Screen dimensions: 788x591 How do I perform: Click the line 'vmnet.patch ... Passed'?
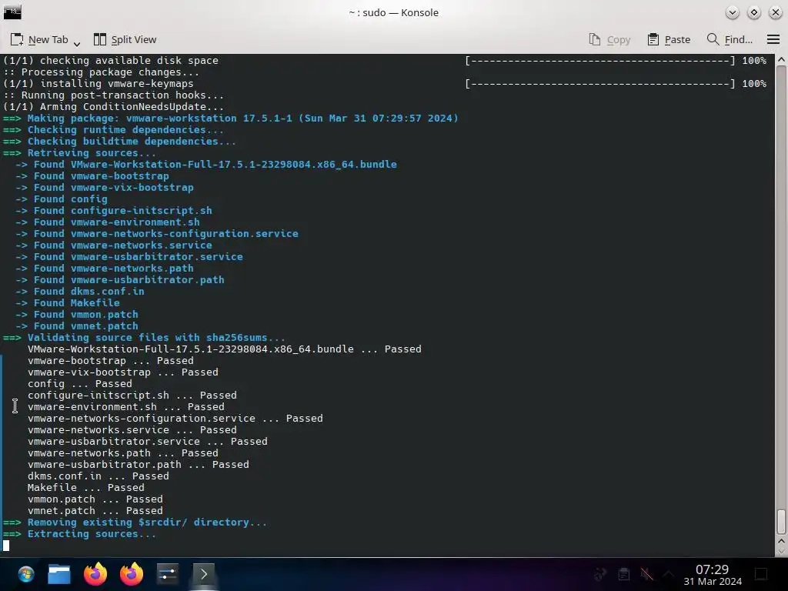(95, 511)
